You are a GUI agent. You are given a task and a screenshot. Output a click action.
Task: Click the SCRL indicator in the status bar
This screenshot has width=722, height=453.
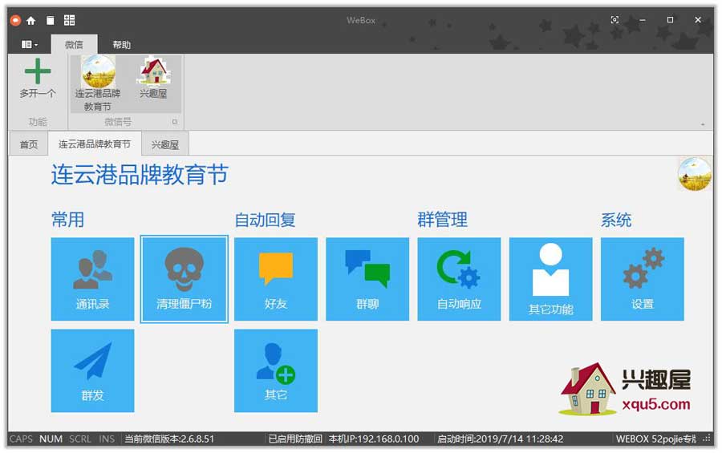tap(80, 439)
